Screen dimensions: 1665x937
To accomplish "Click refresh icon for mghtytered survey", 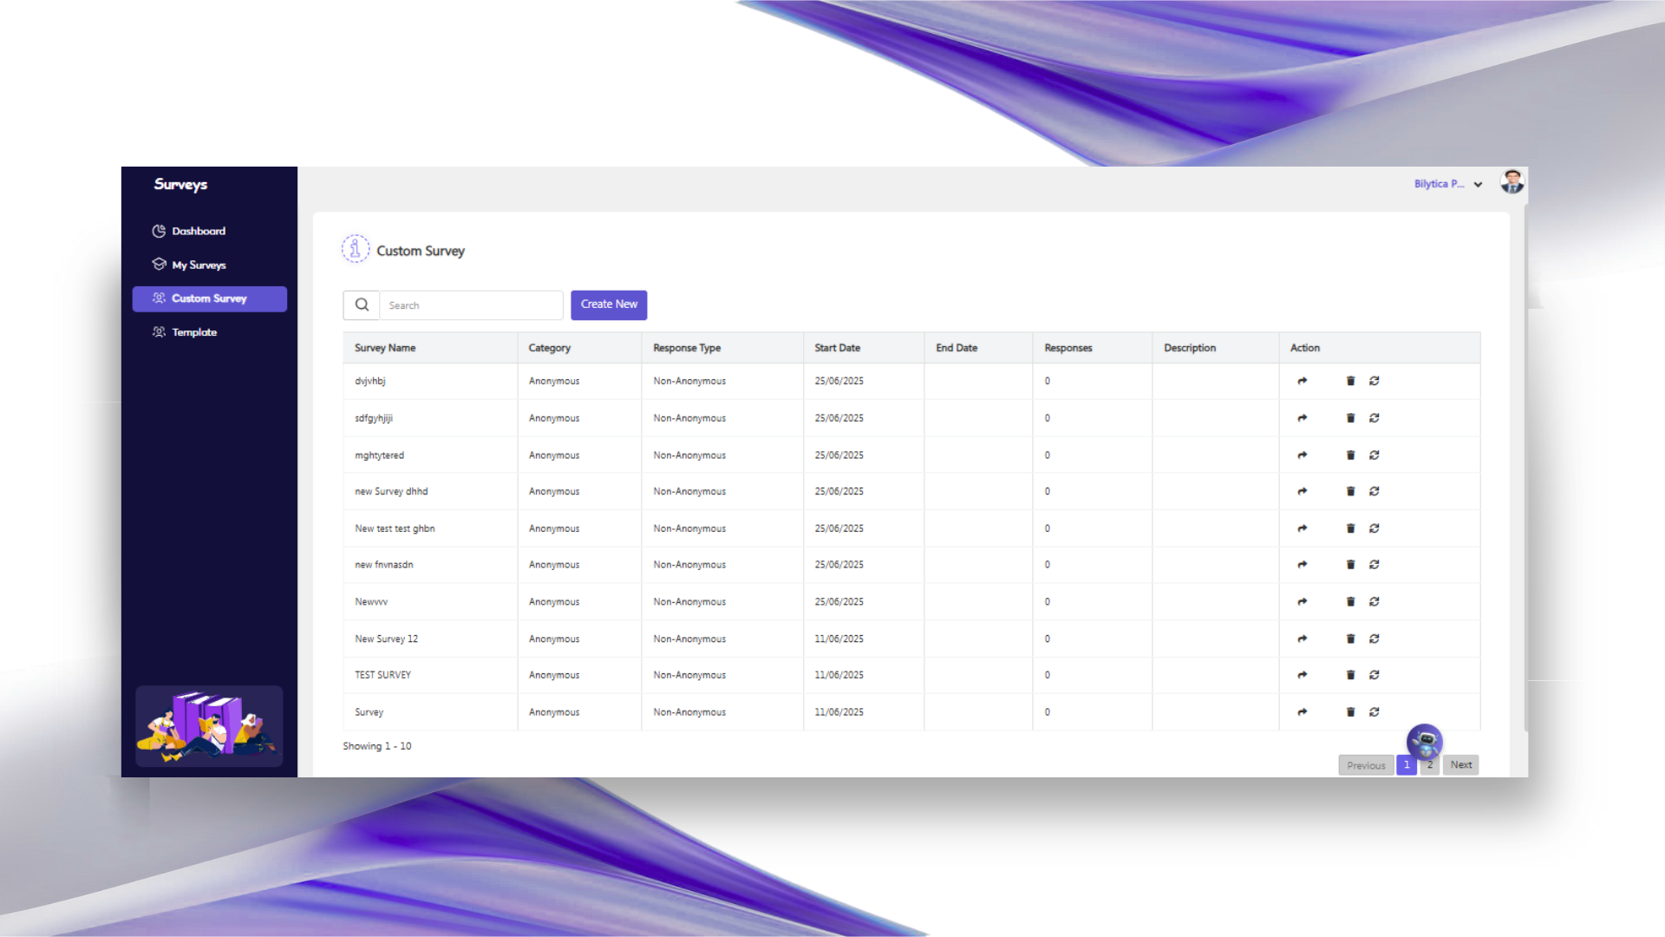I will point(1374,455).
